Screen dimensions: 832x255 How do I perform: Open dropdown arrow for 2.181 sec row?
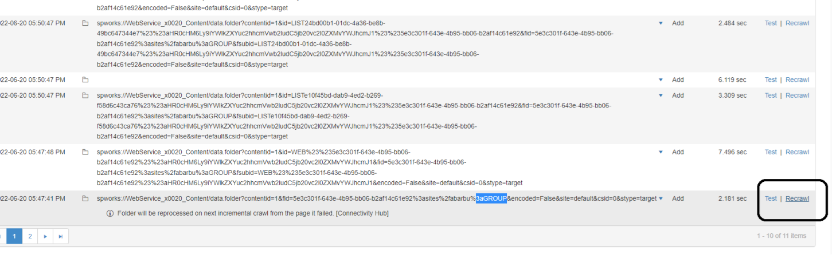(x=661, y=199)
